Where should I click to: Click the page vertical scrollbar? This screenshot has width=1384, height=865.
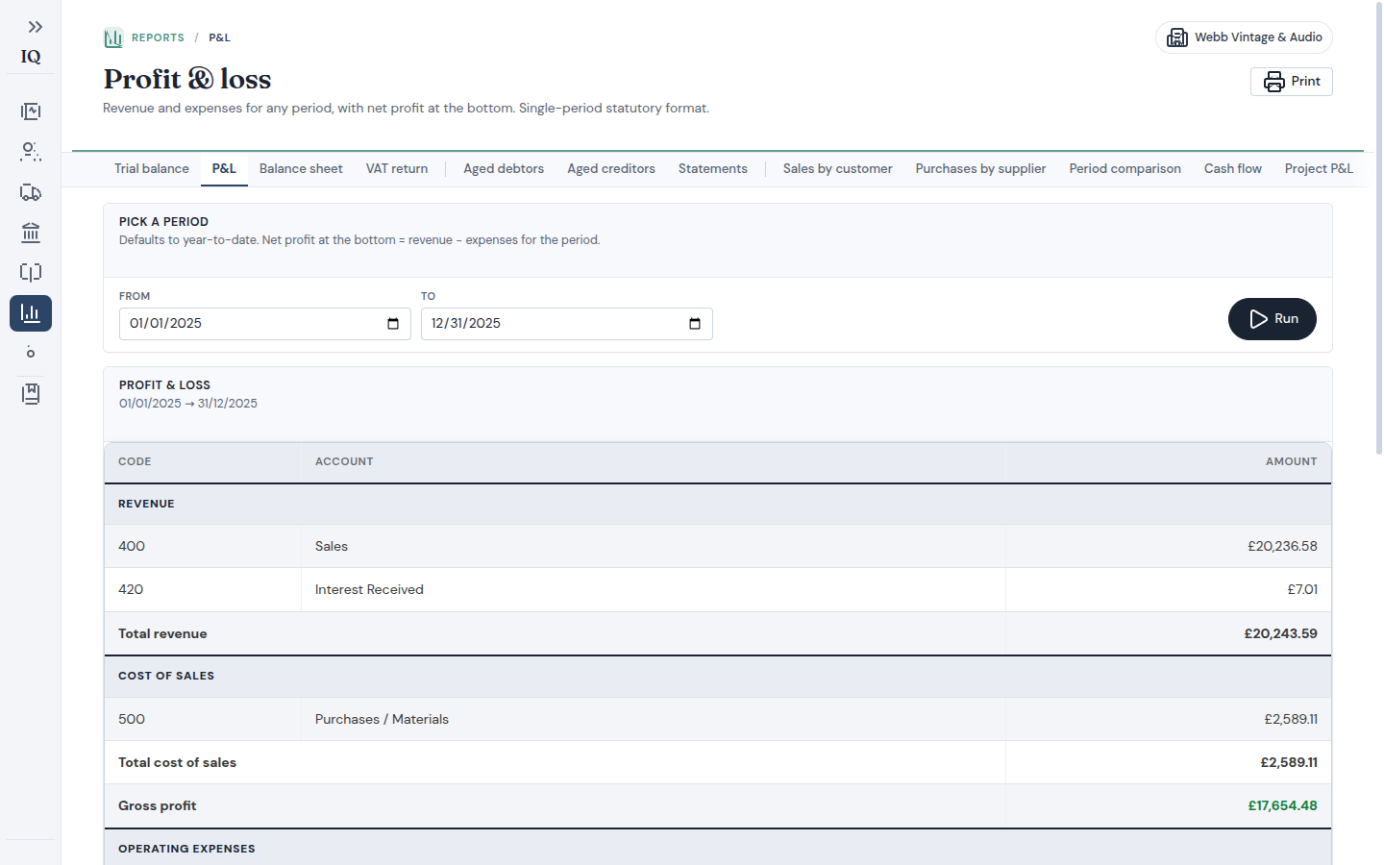[1378, 231]
